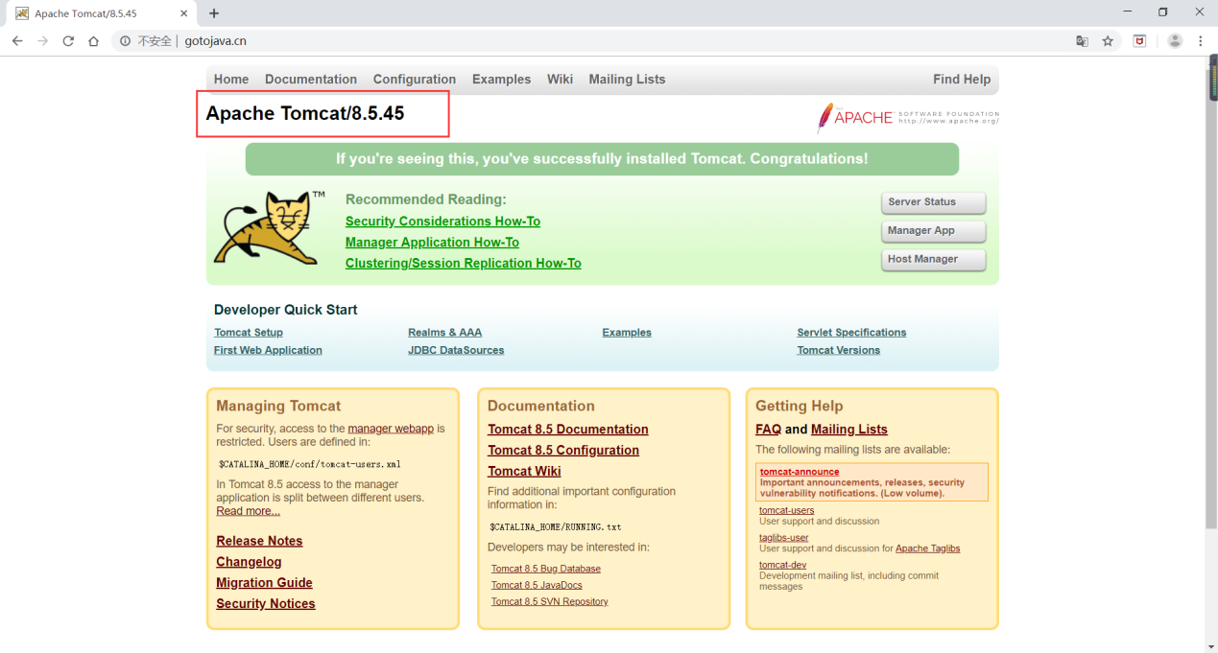Click the Developer Quick Start heading

coord(285,310)
